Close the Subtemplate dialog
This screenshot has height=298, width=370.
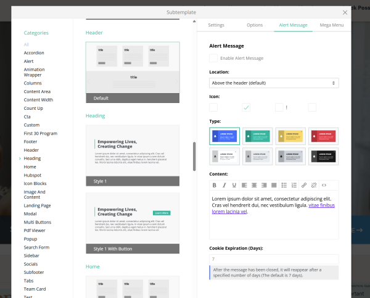pyautogui.click(x=345, y=12)
